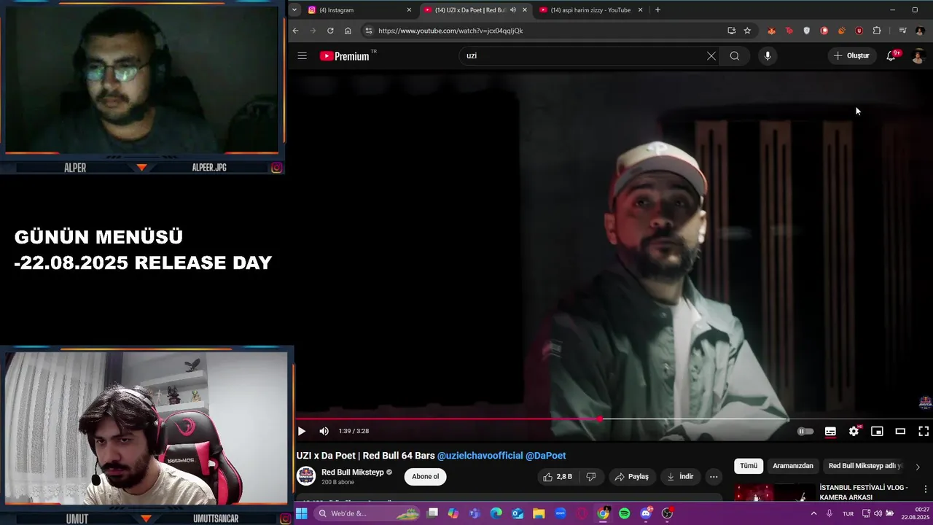
Task: Select Aramanızdan filter chip
Action: [x=793, y=466]
